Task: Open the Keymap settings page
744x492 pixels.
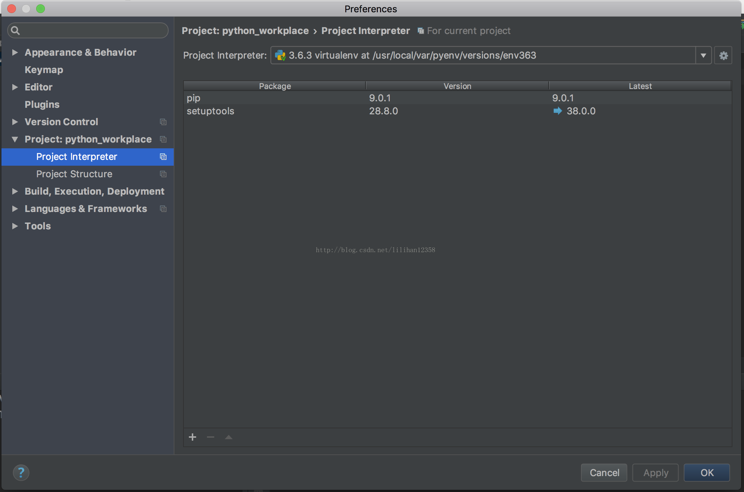Action: pos(44,70)
